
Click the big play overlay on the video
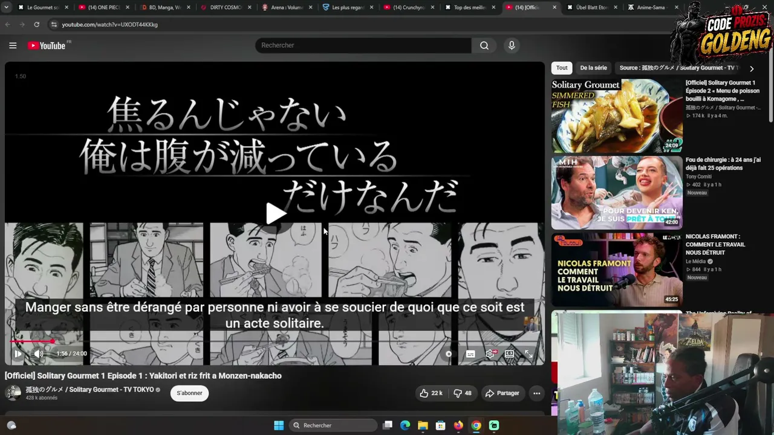coord(276,214)
